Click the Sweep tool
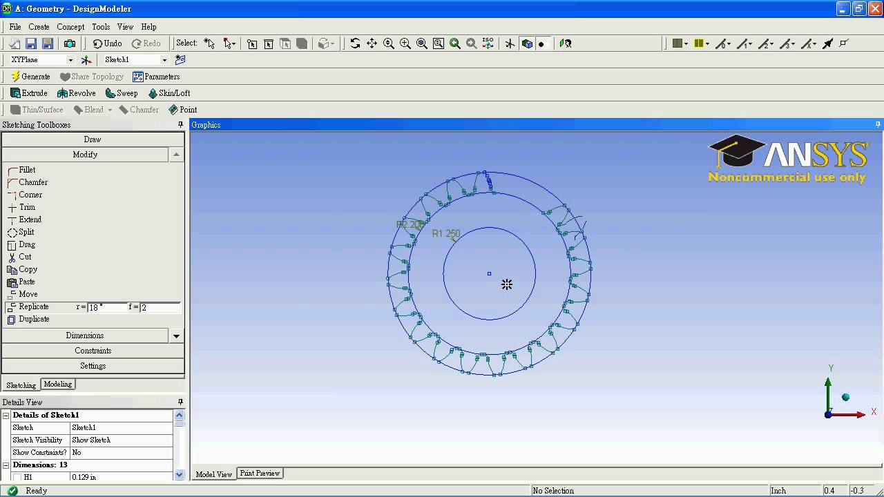Image resolution: width=884 pixels, height=497 pixels. coord(122,93)
